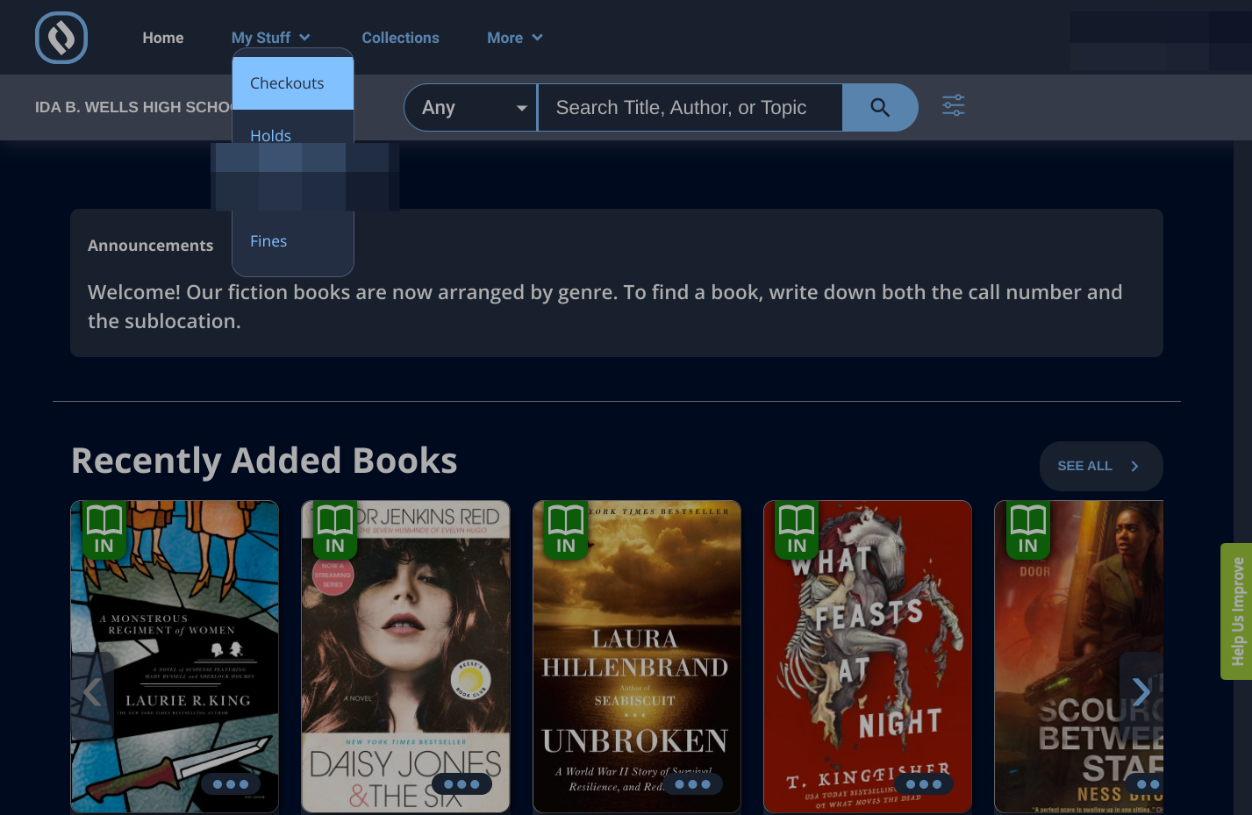This screenshot has height=815, width=1252.
Task: Open the Help Us Improve side tab
Action: pyautogui.click(x=1236, y=611)
